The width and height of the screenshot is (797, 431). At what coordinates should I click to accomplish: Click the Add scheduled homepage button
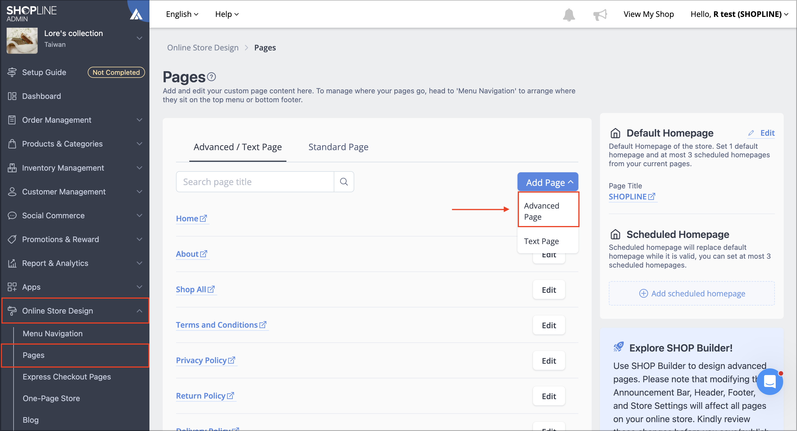[692, 293]
